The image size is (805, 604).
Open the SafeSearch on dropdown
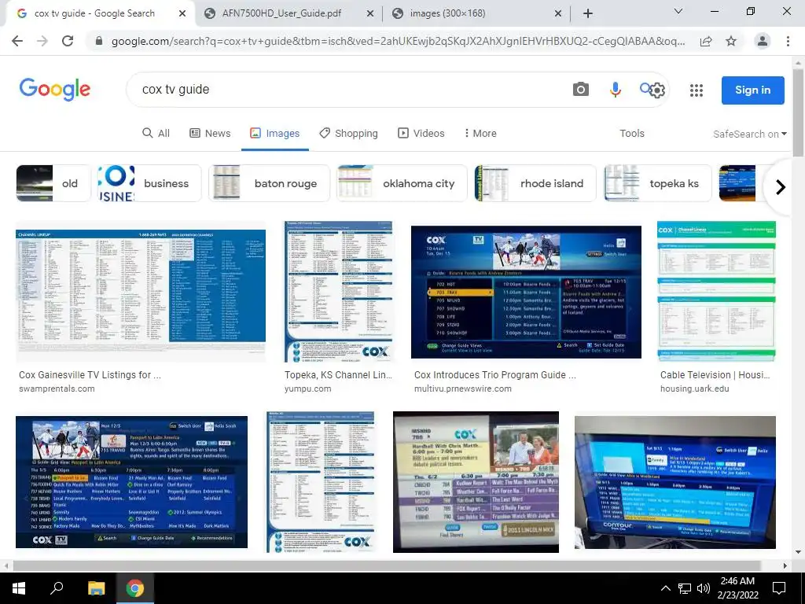pos(749,134)
